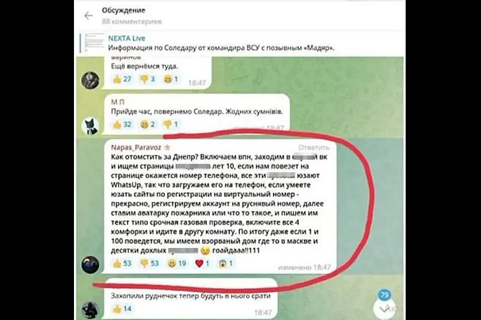Tap the thumbs-down reaction with 53
Image resolution: width=481 pixels, height=320 pixels.
point(149,264)
